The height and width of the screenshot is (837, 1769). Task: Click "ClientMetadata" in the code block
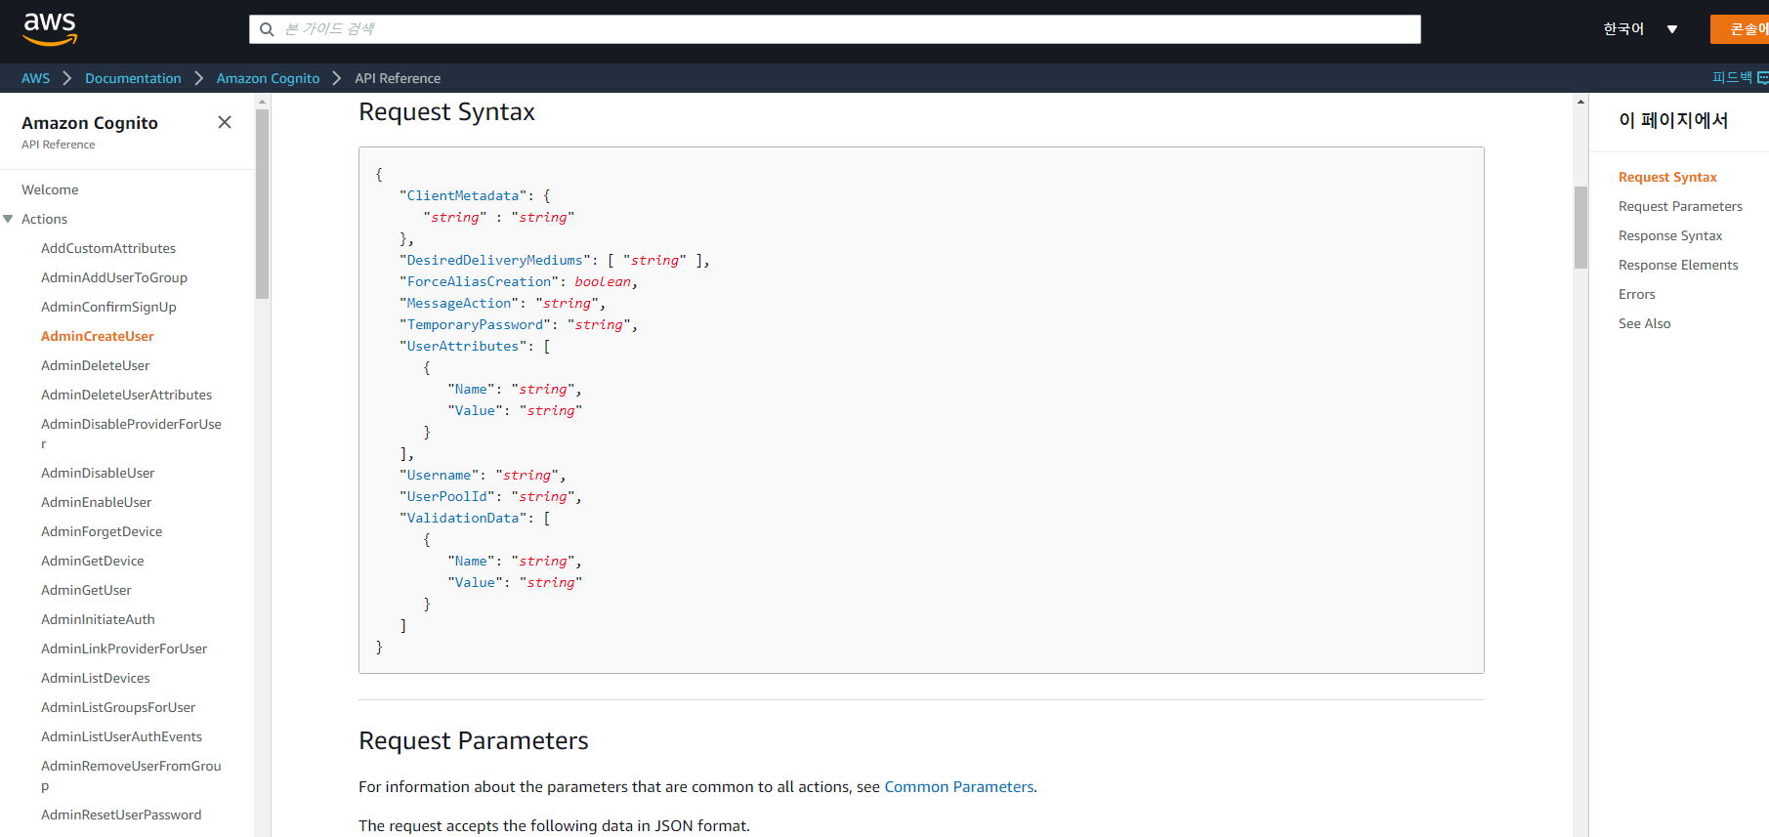(x=463, y=196)
